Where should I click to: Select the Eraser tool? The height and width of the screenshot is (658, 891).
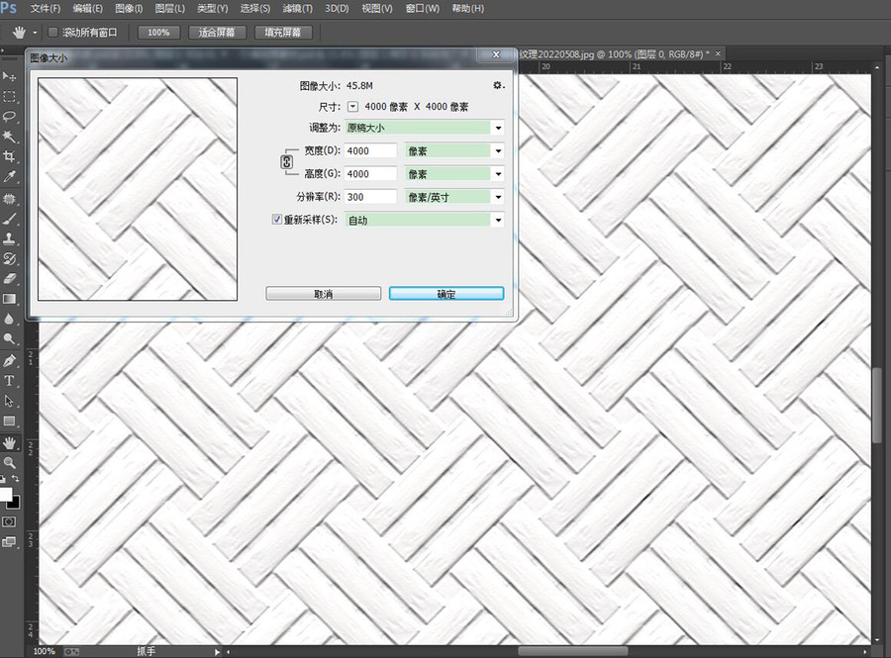pos(9,279)
